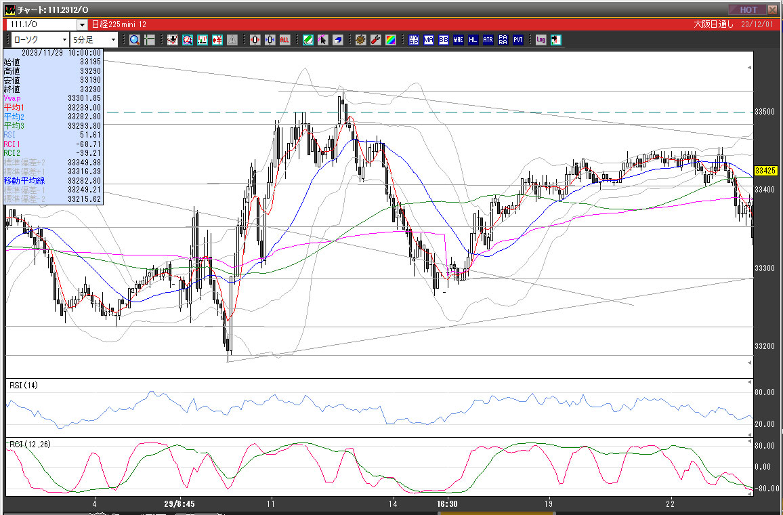This screenshot has height=515, width=783.
Task: Click the magnifier icon with red number 2
Action: [187, 40]
